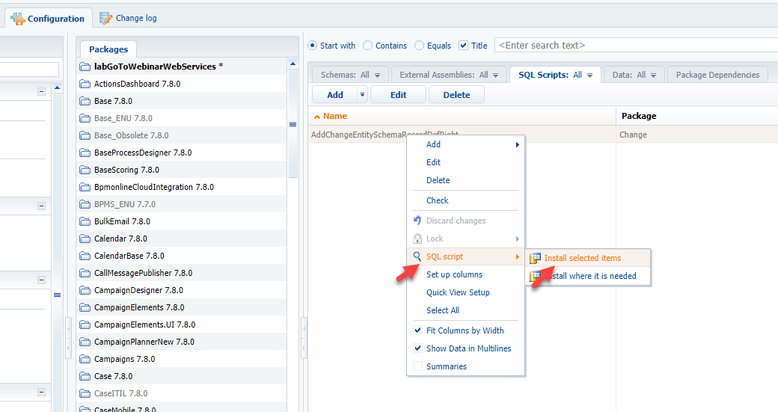
Task: Select the CalendarBase 7.8.0 package
Action: tap(182, 256)
